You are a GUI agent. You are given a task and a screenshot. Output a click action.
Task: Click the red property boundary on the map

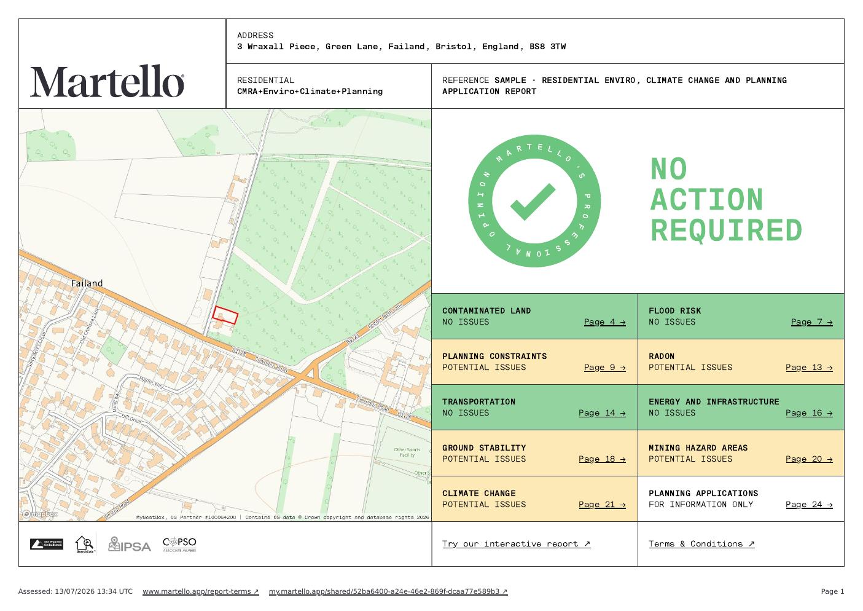tap(225, 316)
